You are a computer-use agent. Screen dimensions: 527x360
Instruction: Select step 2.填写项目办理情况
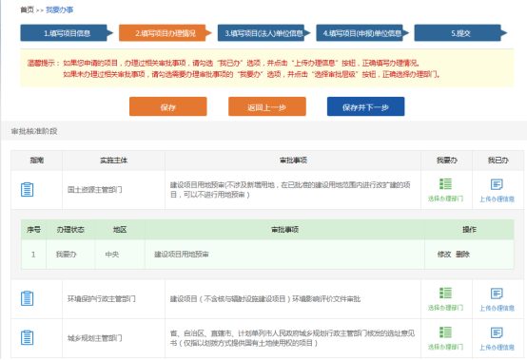point(165,33)
